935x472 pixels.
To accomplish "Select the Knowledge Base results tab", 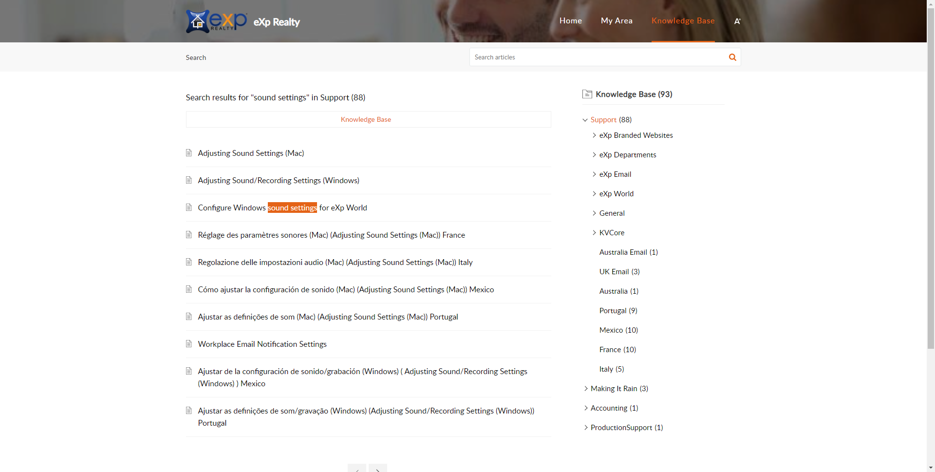I will pos(368,119).
